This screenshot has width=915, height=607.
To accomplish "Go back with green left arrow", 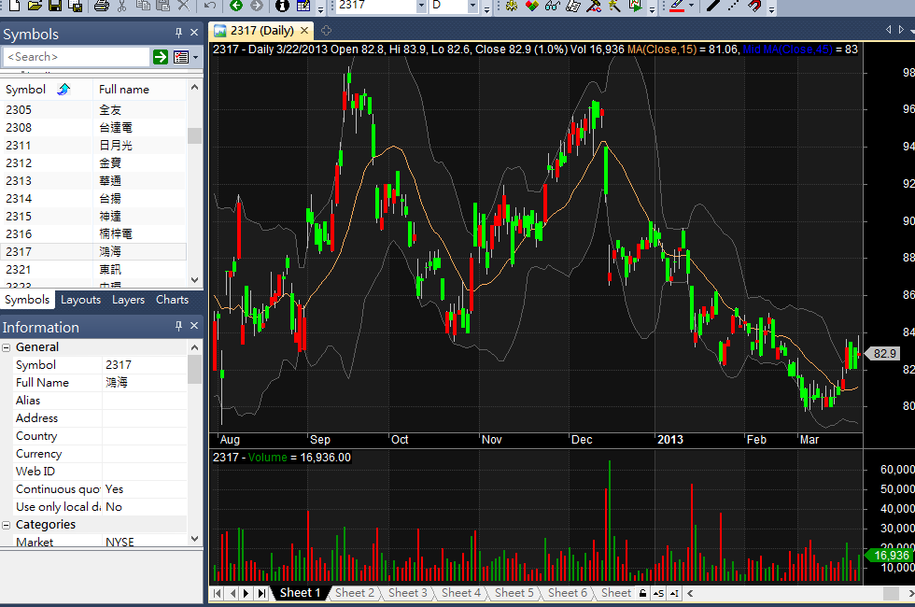I will tap(236, 6).
